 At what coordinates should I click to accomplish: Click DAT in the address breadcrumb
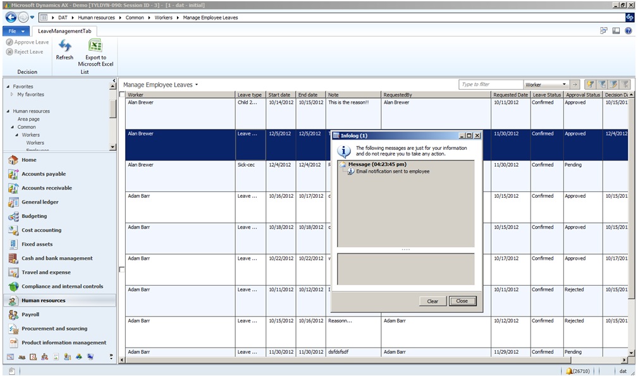[x=63, y=18]
